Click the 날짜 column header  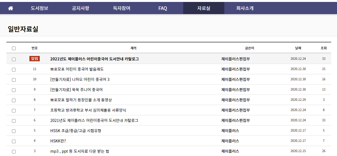tap(298, 48)
